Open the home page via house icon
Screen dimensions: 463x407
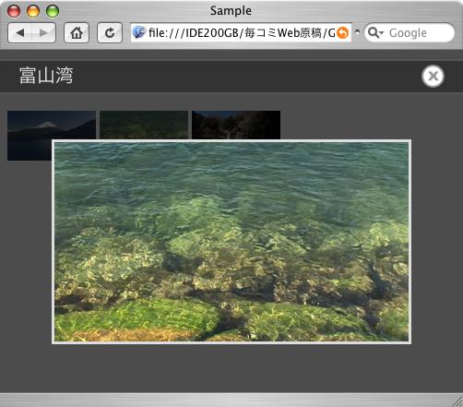coord(77,32)
